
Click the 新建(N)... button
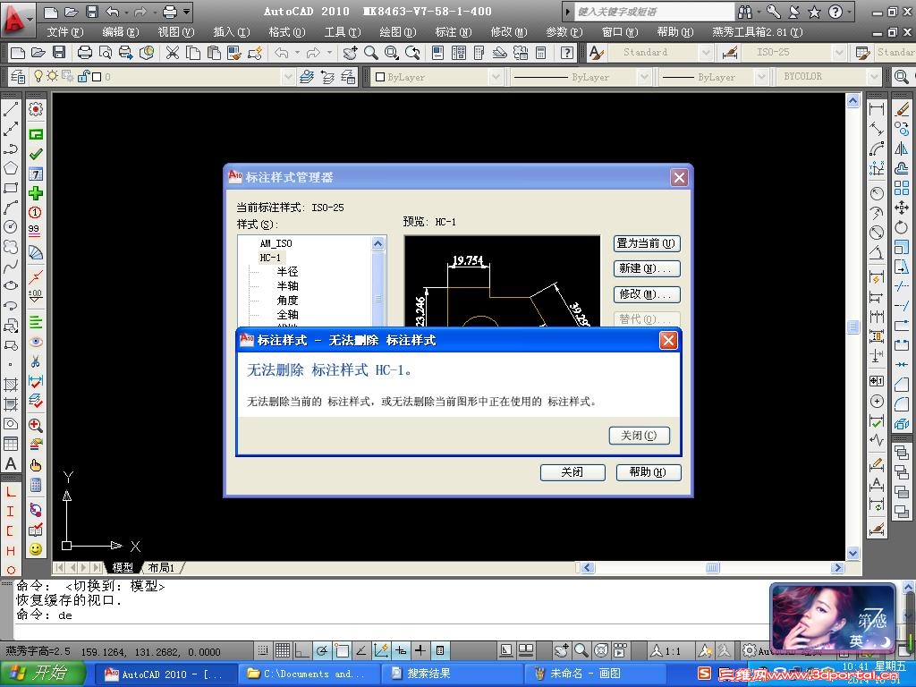tap(647, 268)
